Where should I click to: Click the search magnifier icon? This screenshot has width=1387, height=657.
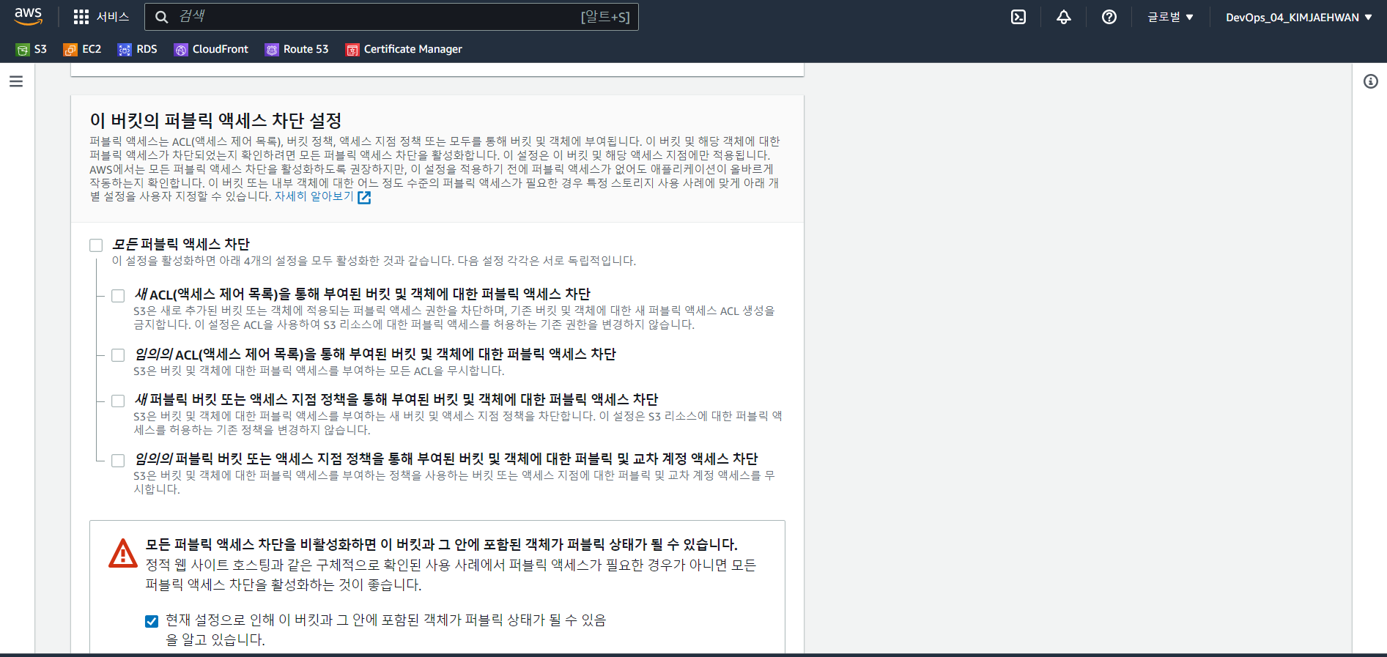pos(162,17)
